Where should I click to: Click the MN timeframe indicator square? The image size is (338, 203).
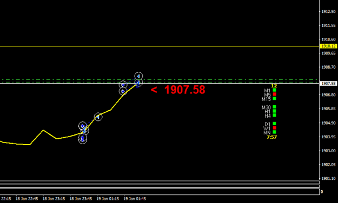tap(274, 132)
